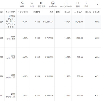Click the average cost ¥109
The width and height of the screenshot is (101, 101).
coord(37,38)
